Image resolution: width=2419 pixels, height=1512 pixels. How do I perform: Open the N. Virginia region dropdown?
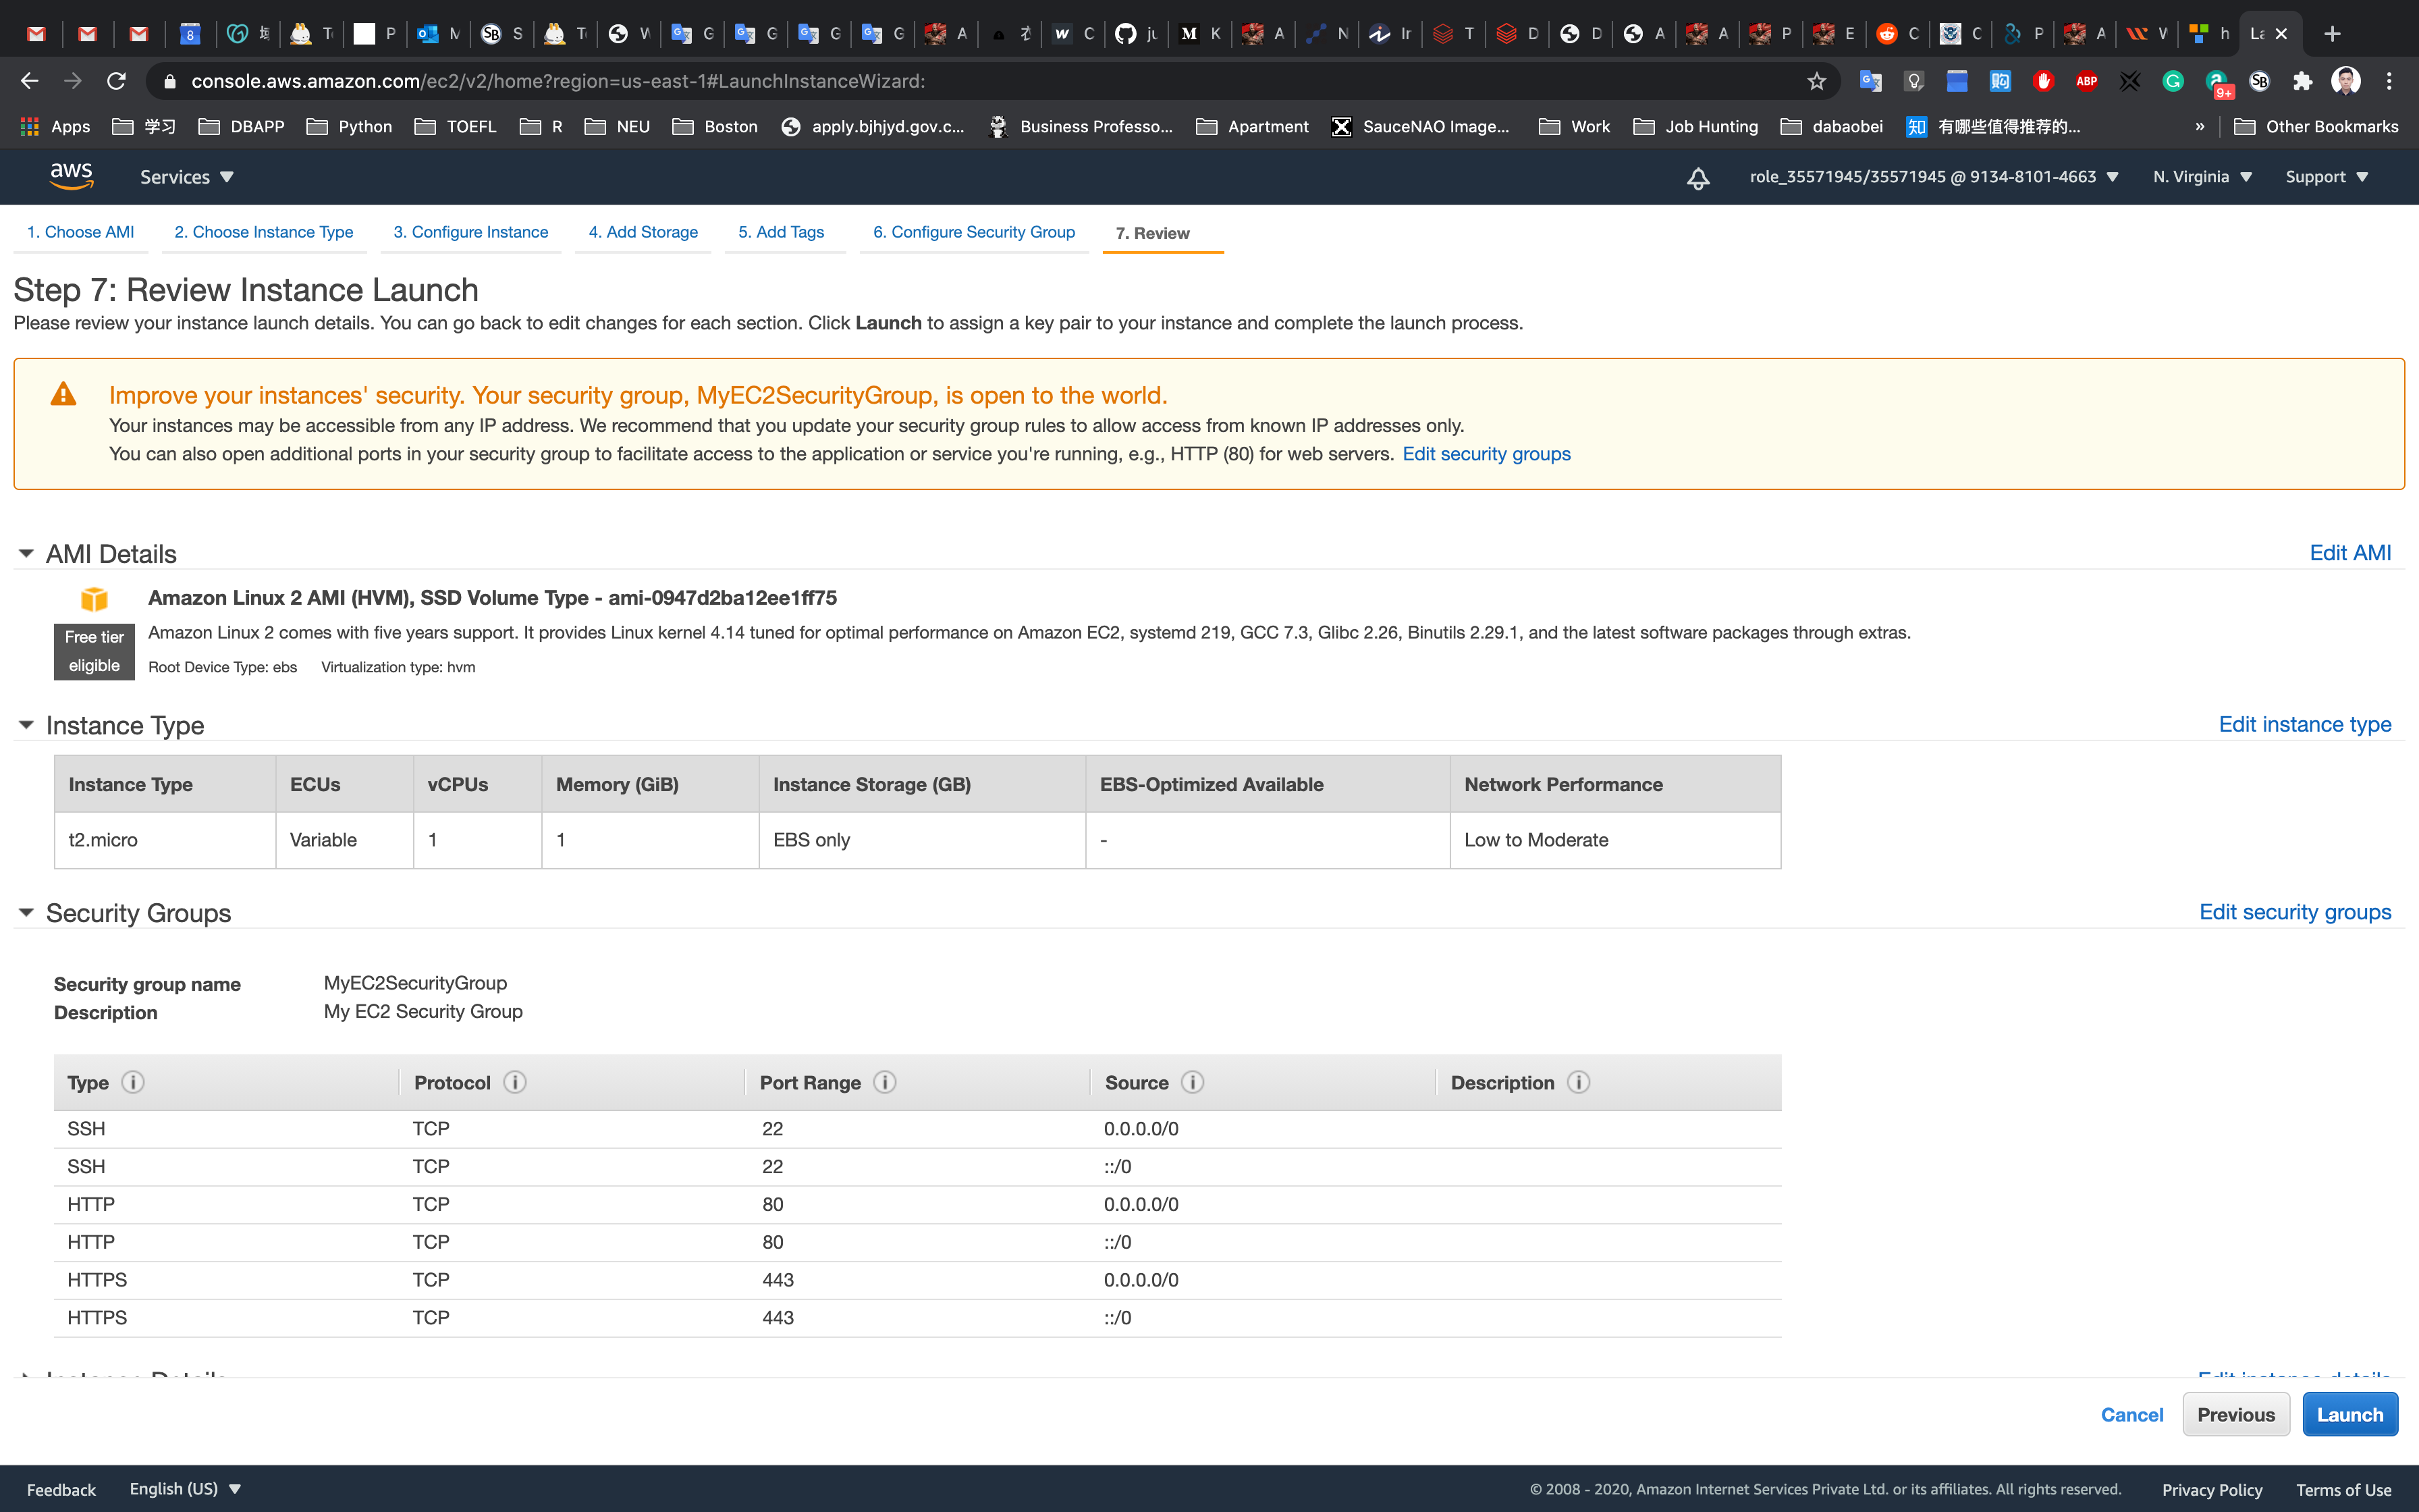pos(2202,177)
